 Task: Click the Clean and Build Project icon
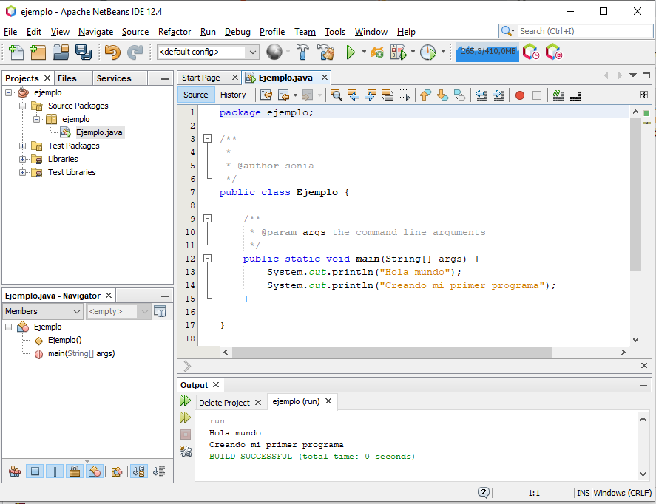(x=325, y=52)
